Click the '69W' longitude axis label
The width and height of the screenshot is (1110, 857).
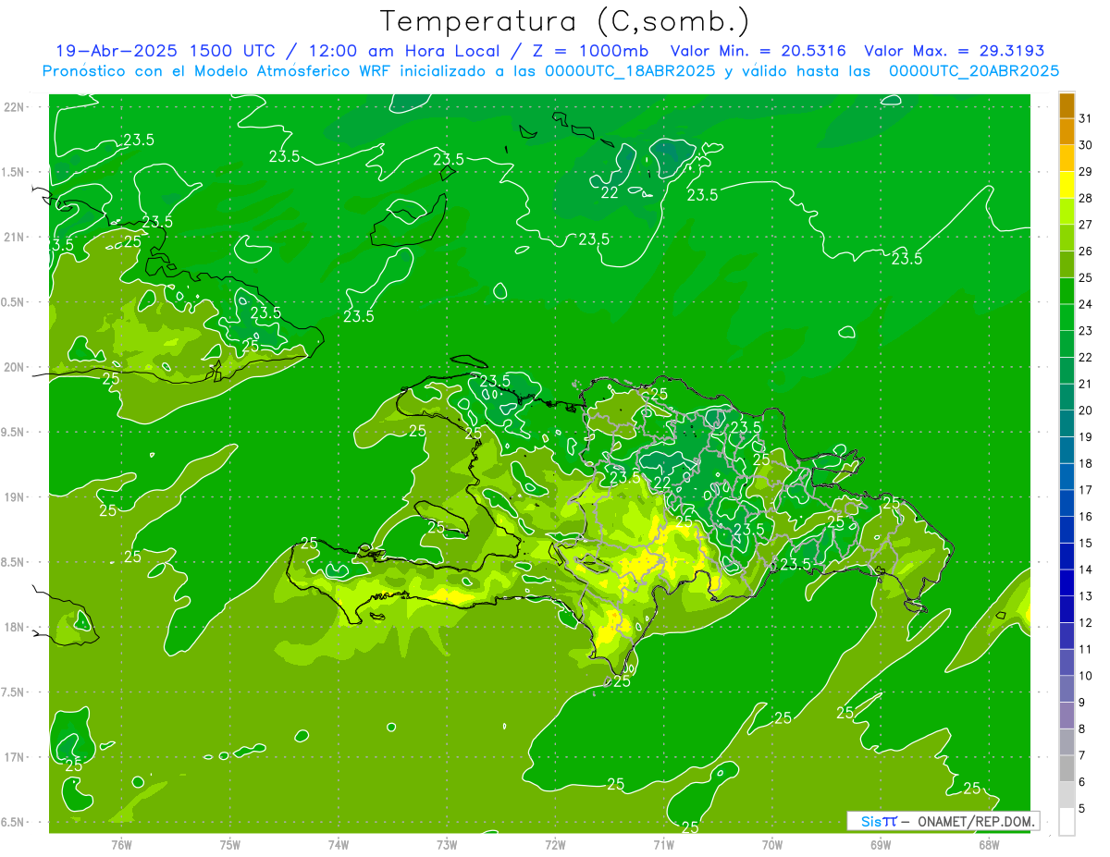pos(881,845)
